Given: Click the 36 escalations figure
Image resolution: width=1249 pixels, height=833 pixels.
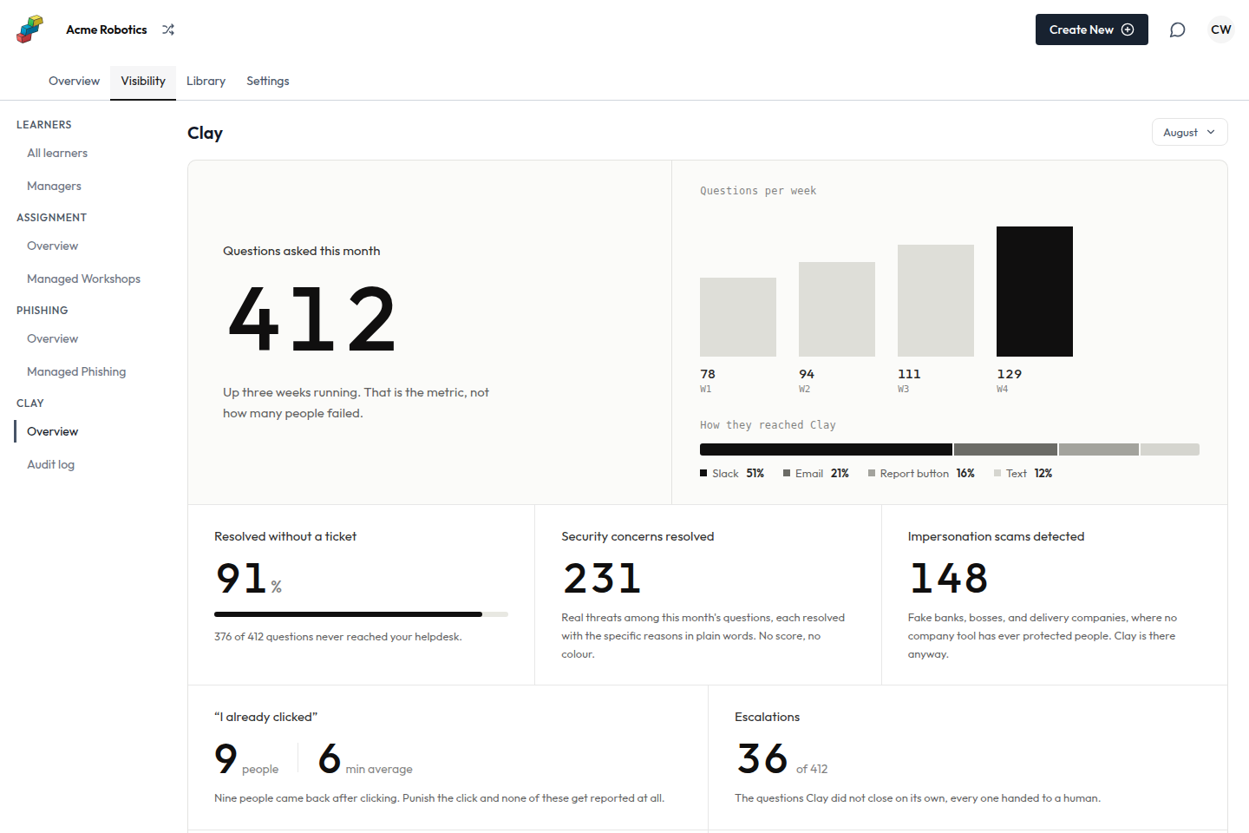Looking at the screenshot, I should tap(762, 758).
